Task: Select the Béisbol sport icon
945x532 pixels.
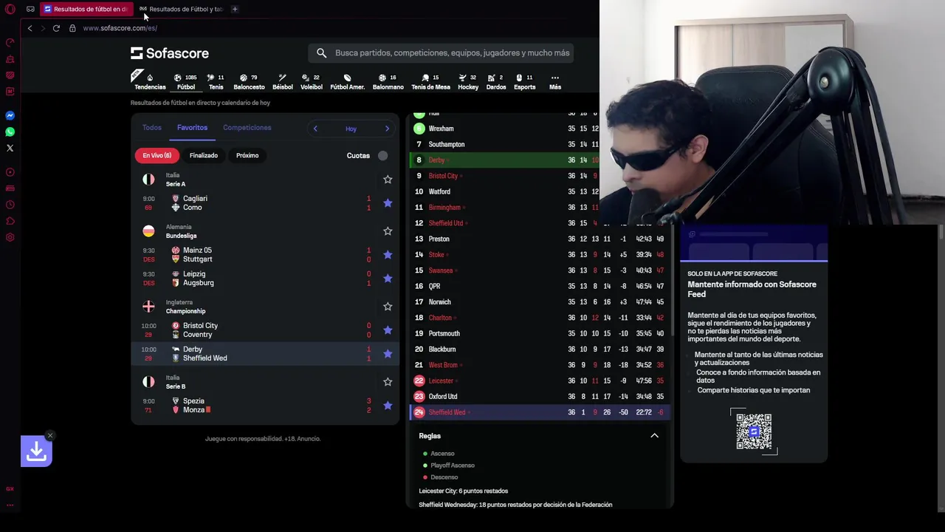Action: click(x=283, y=81)
